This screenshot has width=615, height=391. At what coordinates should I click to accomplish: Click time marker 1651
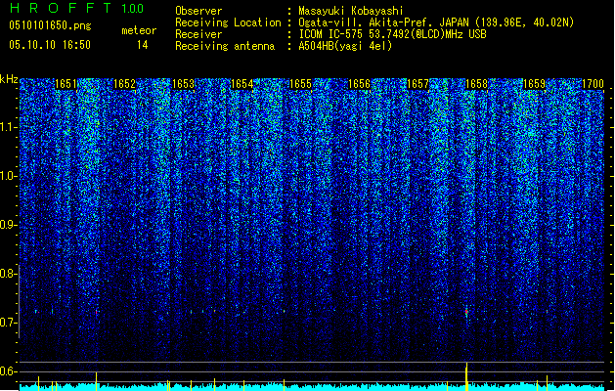click(66, 84)
